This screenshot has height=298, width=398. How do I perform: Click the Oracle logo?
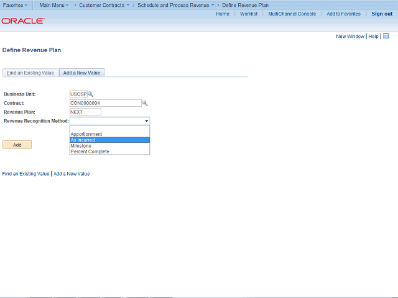[23, 20]
